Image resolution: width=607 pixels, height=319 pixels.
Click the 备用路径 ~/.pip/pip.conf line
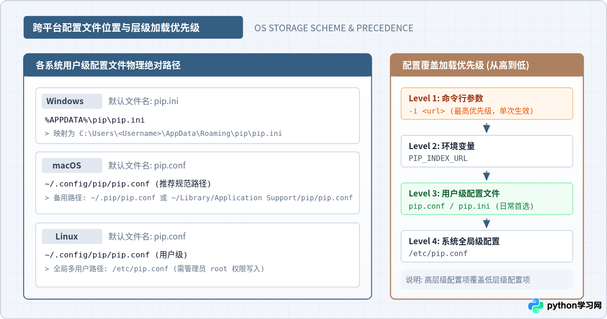tap(199, 198)
